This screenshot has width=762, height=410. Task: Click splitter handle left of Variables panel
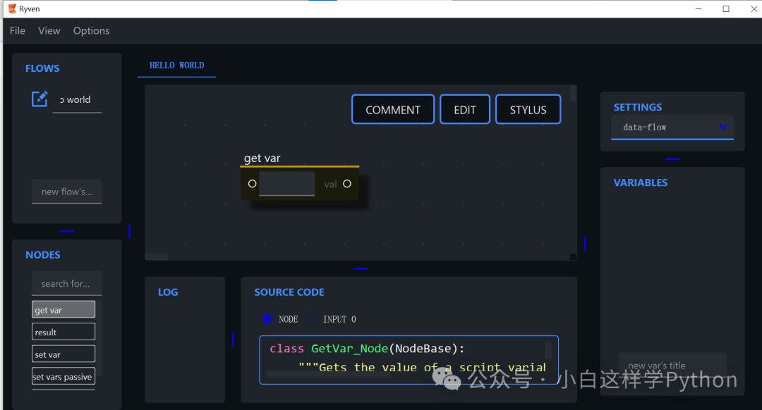click(585, 243)
